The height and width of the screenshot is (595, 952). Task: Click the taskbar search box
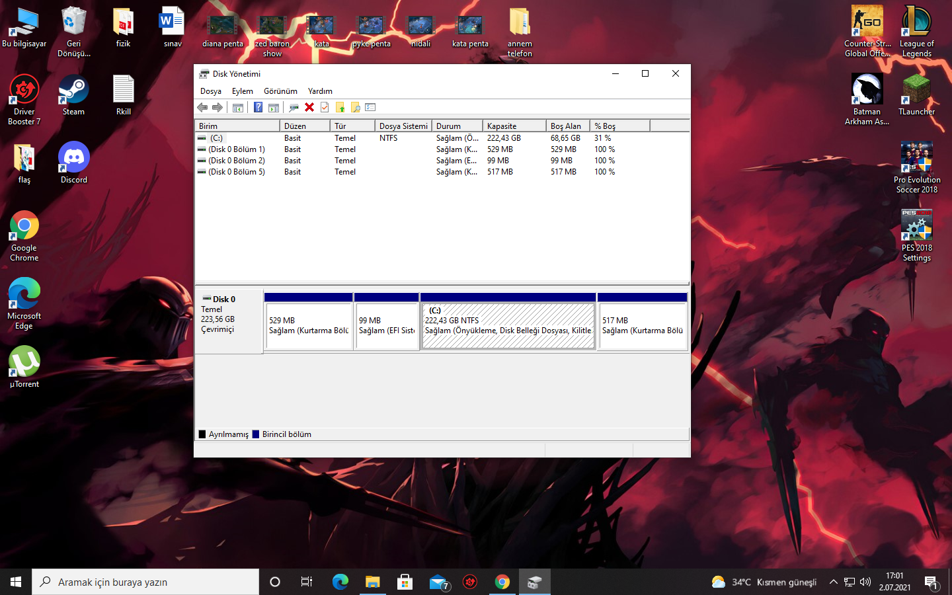pyautogui.click(x=145, y=582)
